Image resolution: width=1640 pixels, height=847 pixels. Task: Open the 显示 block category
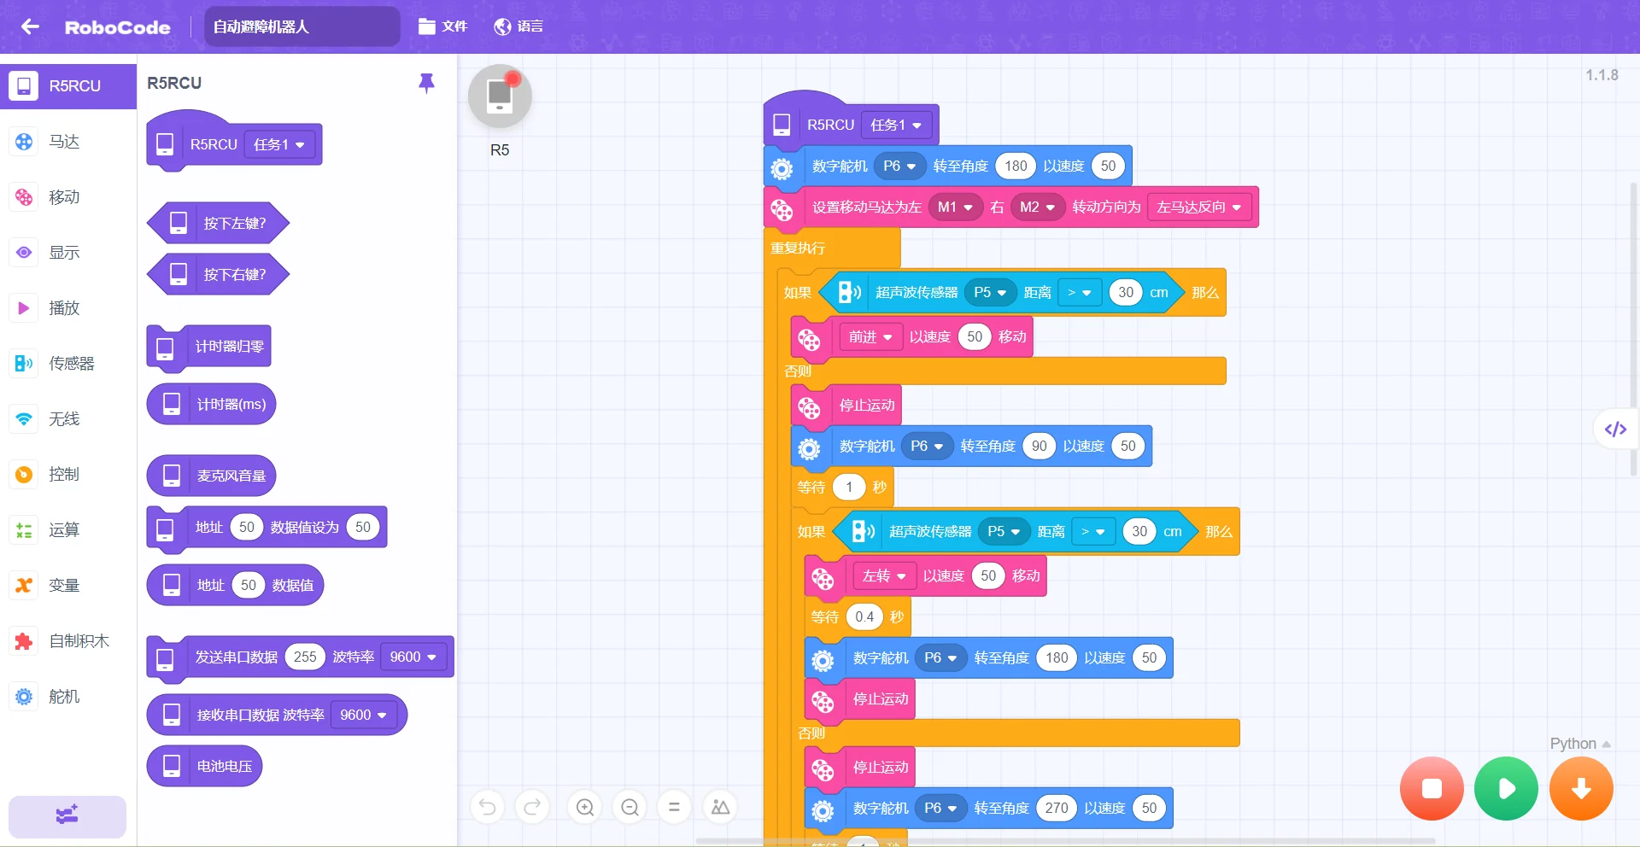[x=68, y=253]
